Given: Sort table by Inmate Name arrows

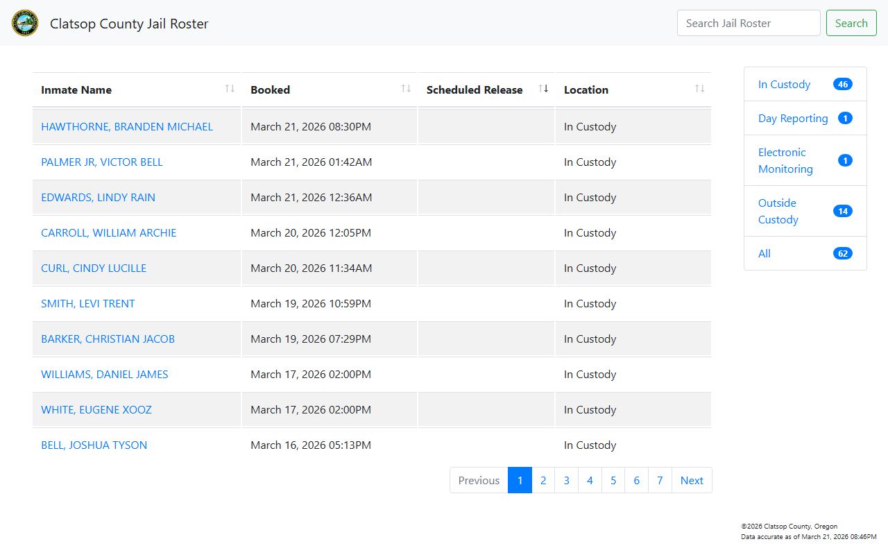Looking at the screenshot, I should 230,89.
